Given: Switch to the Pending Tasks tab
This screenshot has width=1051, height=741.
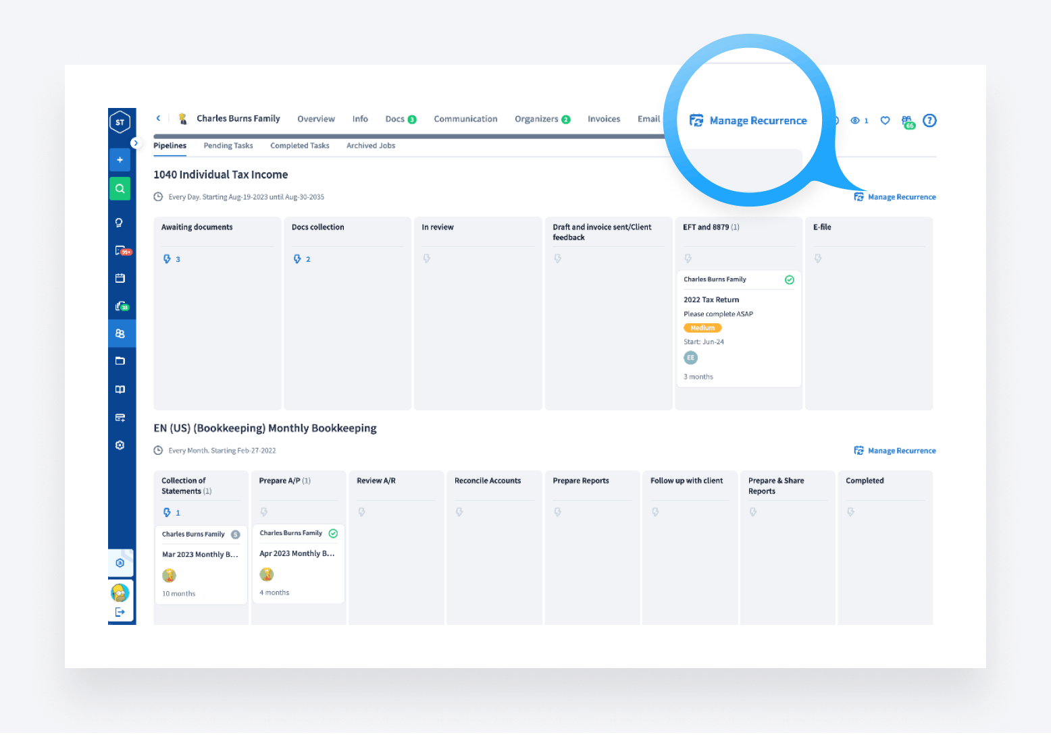Looking at the screenshot, I should [x=228, y=146].
